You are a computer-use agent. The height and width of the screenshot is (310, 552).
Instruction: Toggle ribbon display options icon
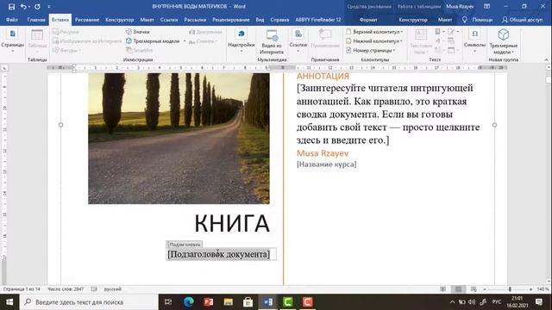(x=486, y=6)
